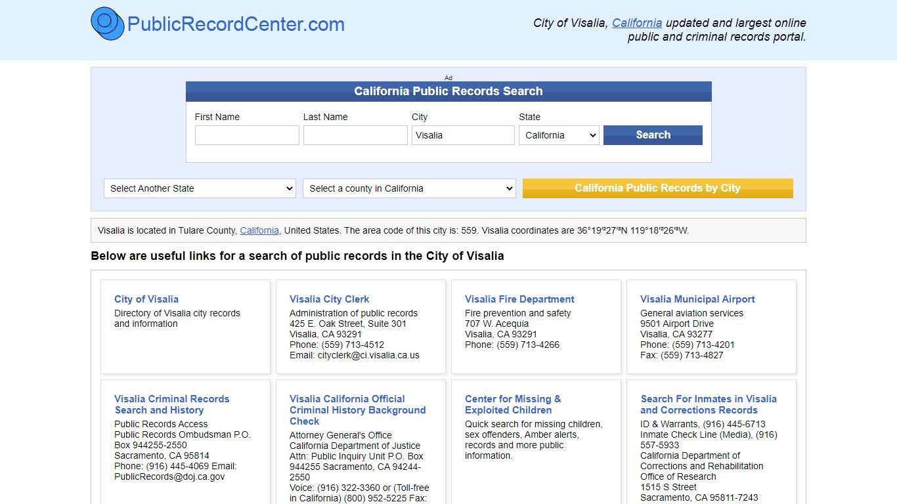Open PublicRecordCenter.com site title link
897x504 pixels.
tap(236, 24)
